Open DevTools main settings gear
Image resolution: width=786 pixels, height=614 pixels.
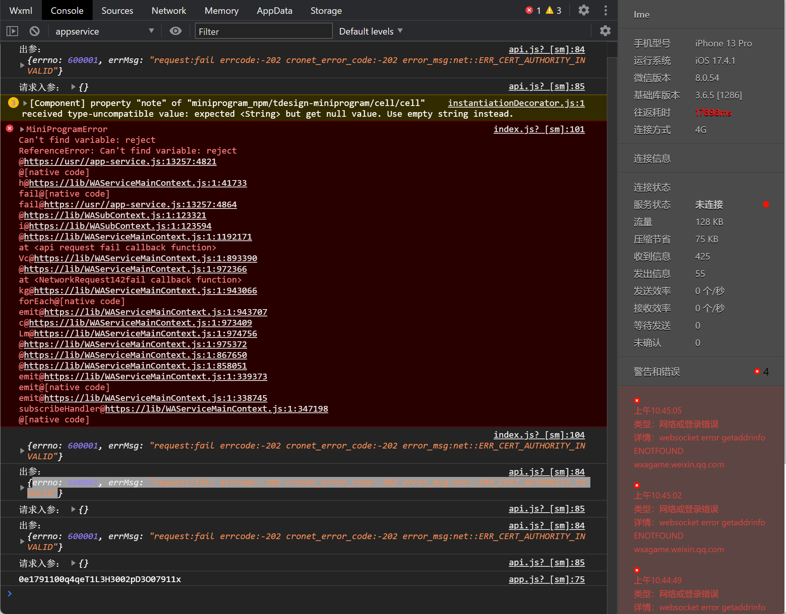tap(583, 10)
